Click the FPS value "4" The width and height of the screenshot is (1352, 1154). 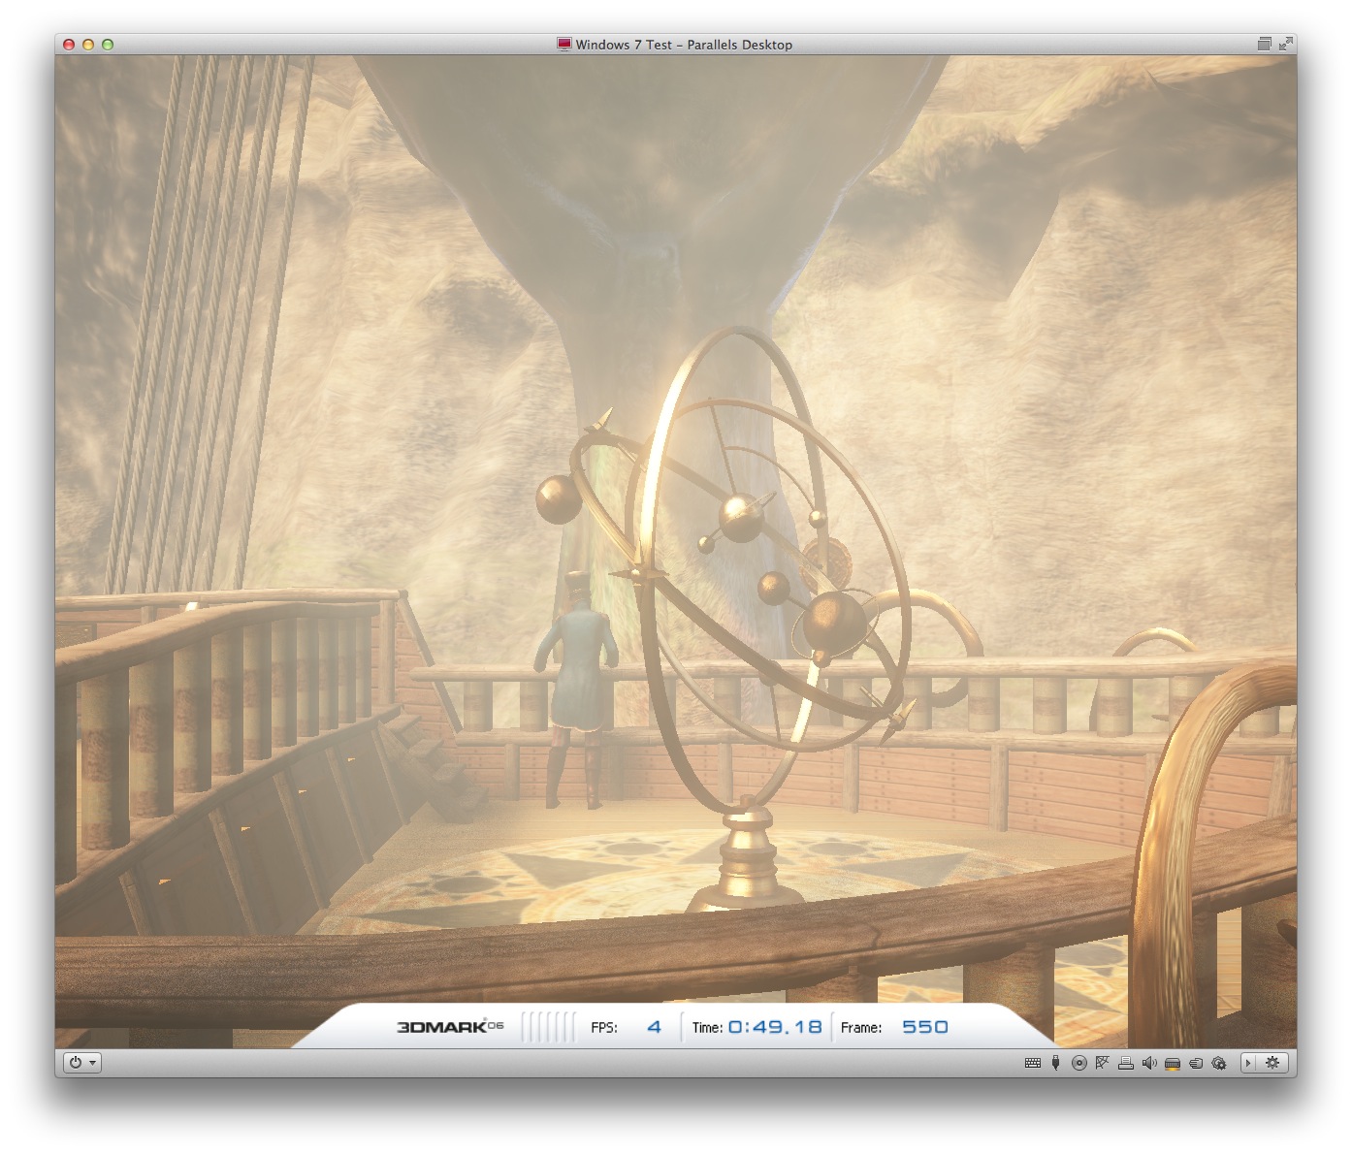click(655, 1027)
